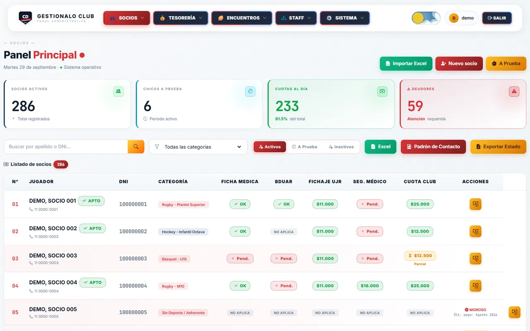This screenshot has height=331, width=530.
Task: Focus the search by apellido or DNI field
Action: (66, 146)
